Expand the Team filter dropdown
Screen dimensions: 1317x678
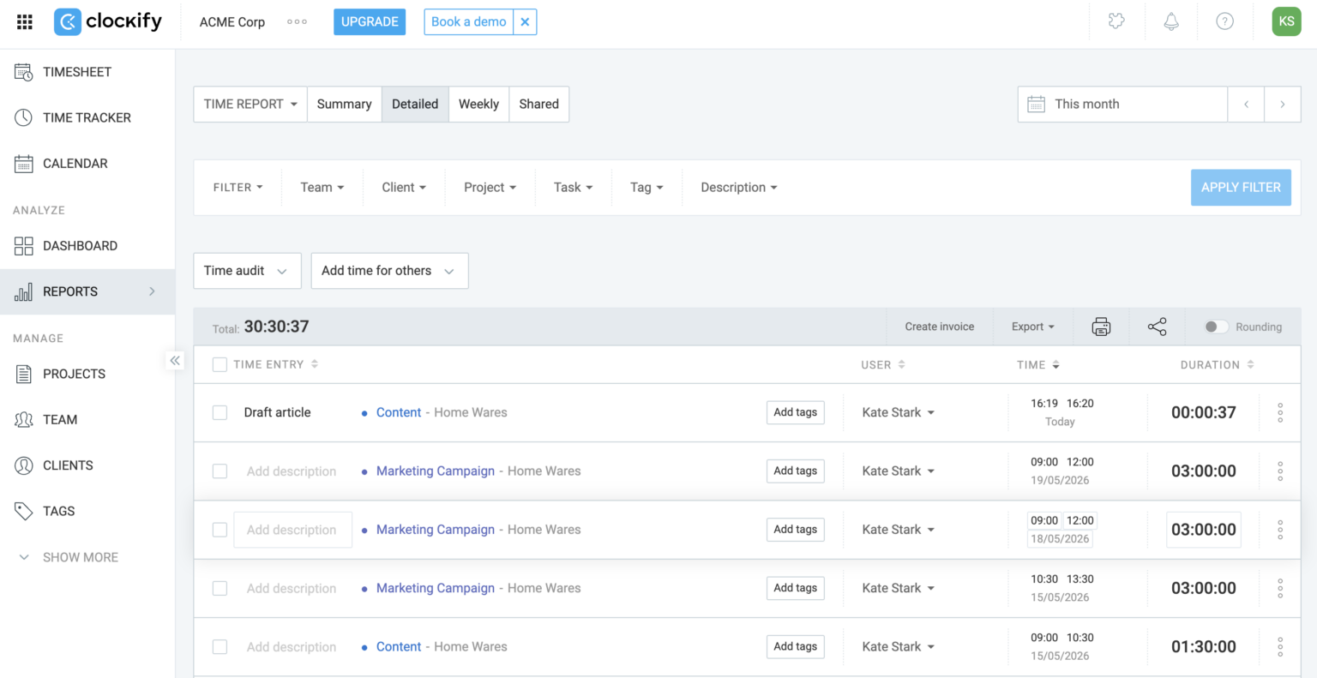point(322,188)
